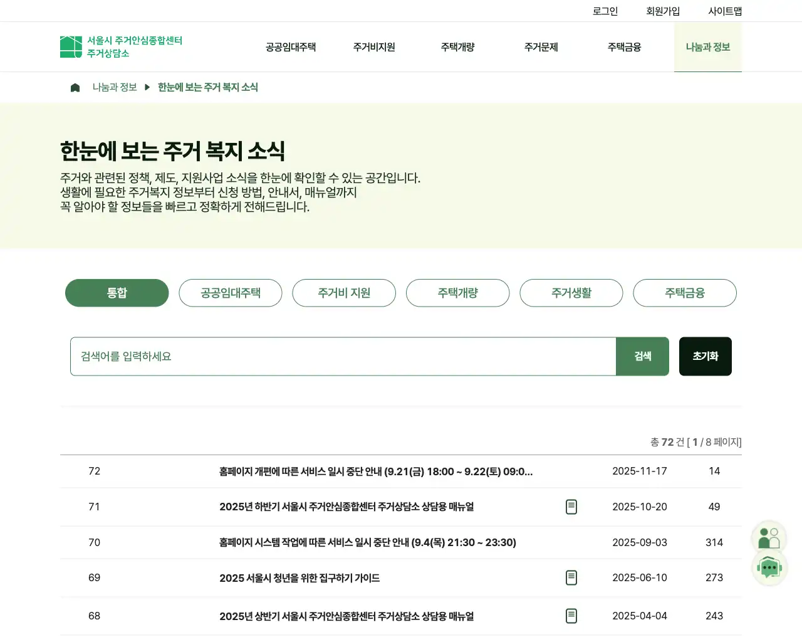Viewport: 802px width, 642px height.
Task: Open attachment icon for post 68
Action: click(x=571, y=616)
